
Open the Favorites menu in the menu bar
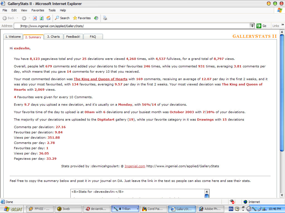38,10
